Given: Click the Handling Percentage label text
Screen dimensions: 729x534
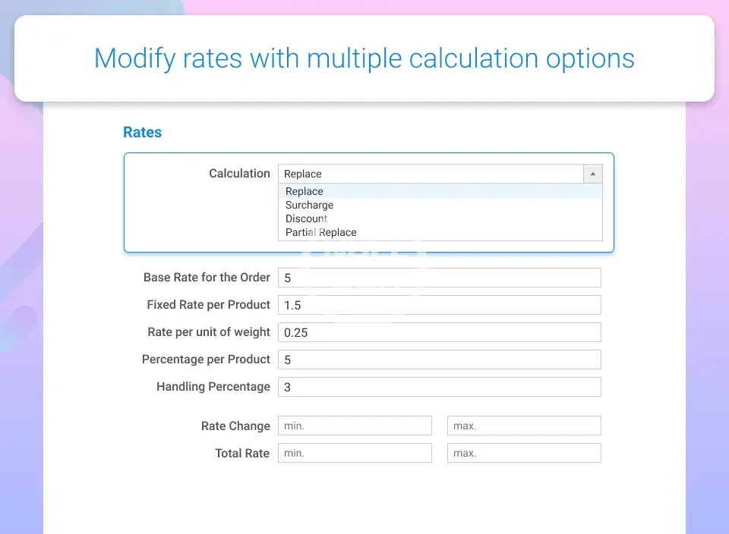Looking at the screenshot, I should [x=213, y=387].
